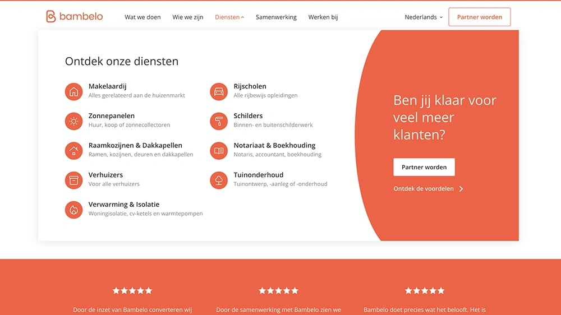Click the Bambelo logo
This screenshot has width=561, height=315.
point(75,16)
